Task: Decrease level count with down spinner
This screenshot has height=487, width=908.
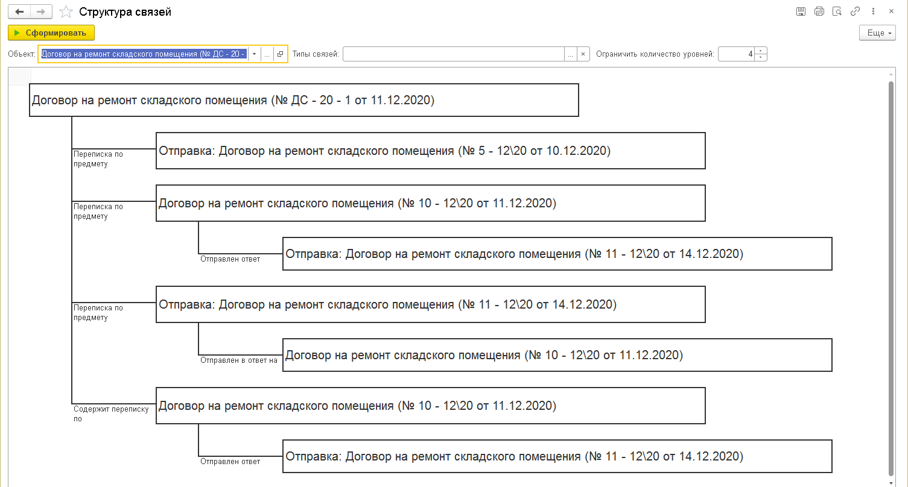Action: point(761,57)
